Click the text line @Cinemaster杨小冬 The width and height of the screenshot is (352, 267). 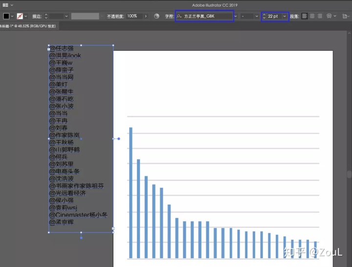click(x=78, y=215)
